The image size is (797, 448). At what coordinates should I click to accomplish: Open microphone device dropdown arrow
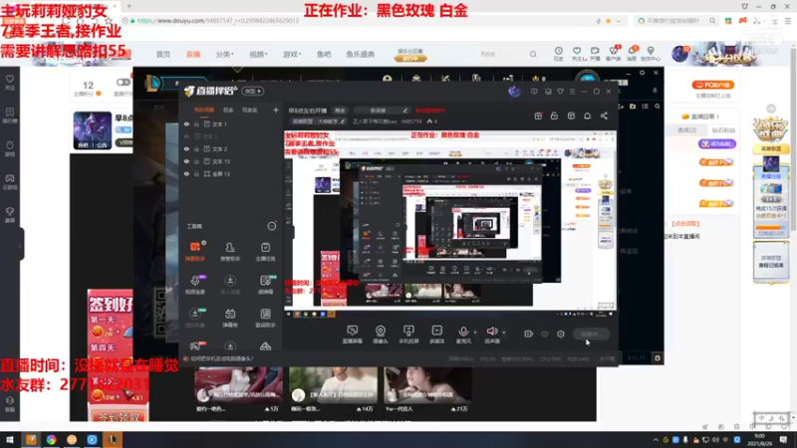coord(475,333)
